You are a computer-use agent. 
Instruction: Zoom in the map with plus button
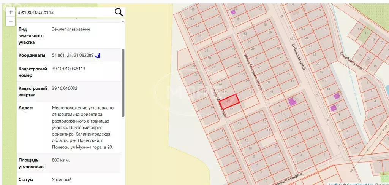pos(11,12)
